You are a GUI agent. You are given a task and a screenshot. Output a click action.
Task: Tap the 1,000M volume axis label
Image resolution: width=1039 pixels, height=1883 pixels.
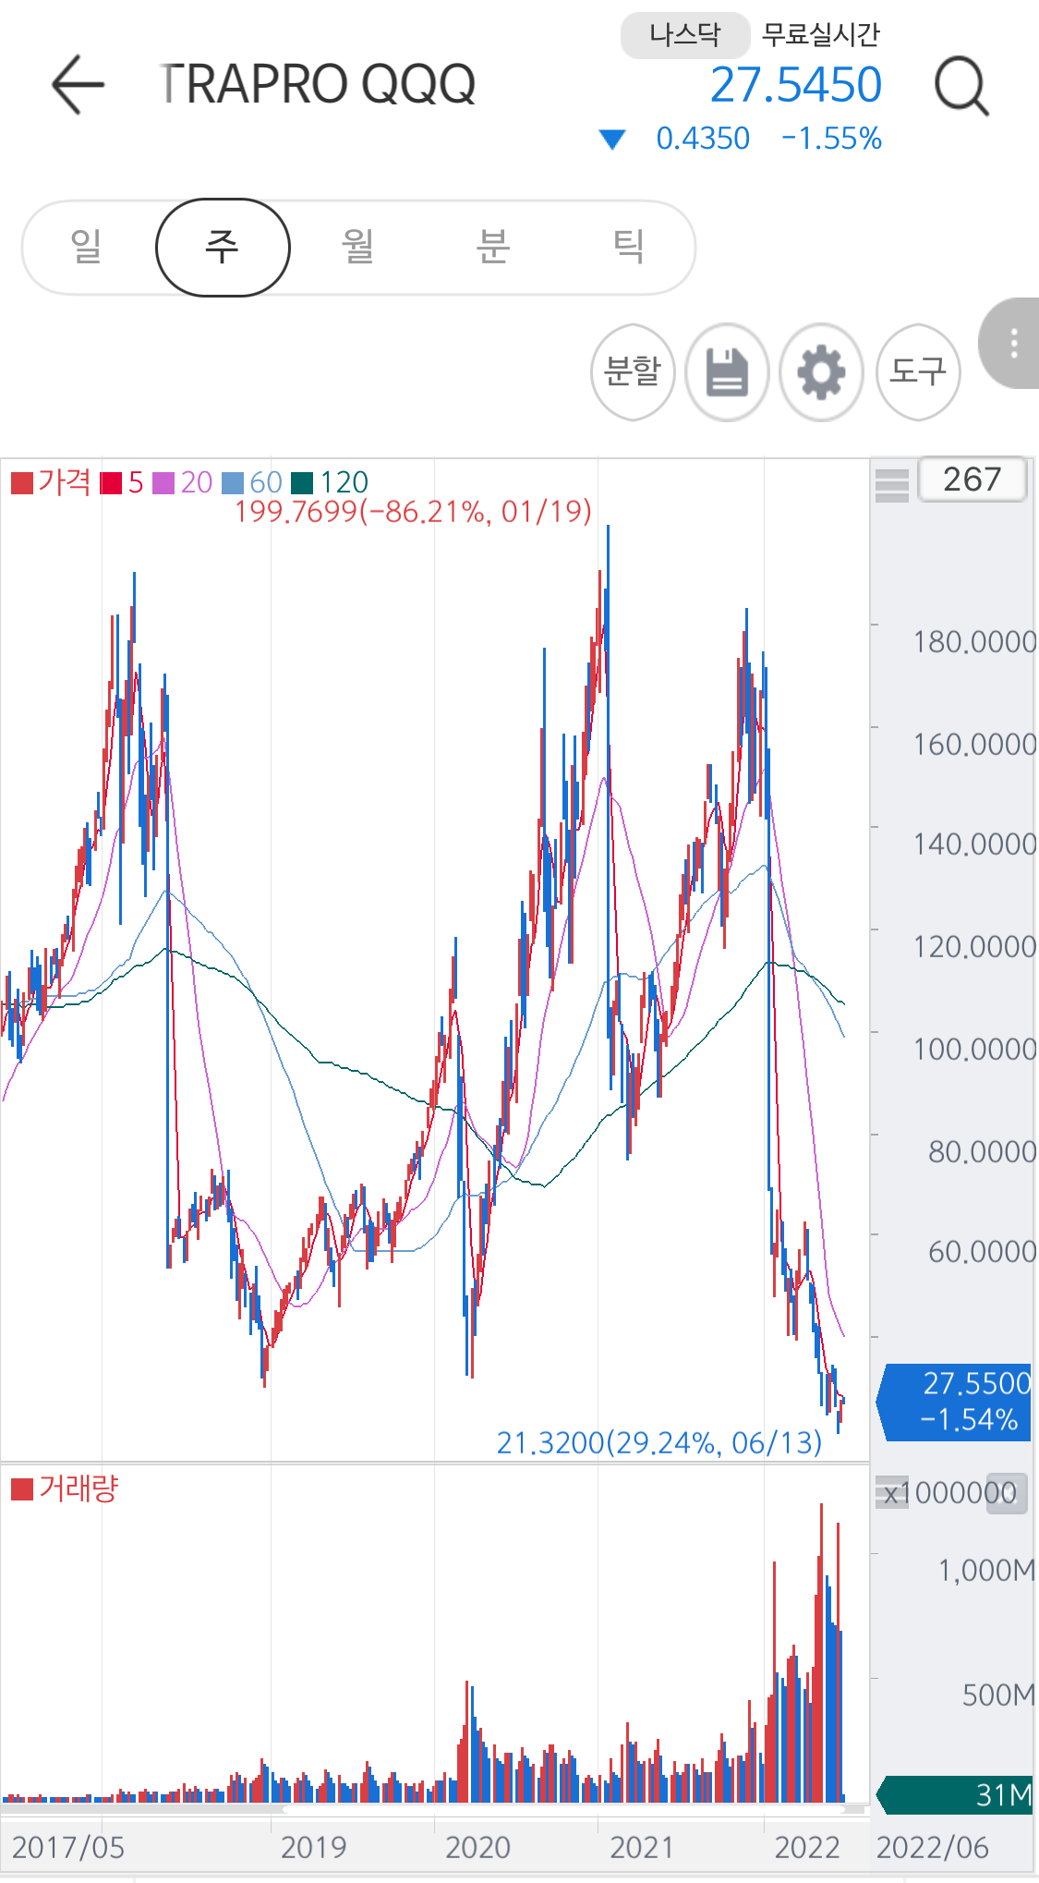986,1570
